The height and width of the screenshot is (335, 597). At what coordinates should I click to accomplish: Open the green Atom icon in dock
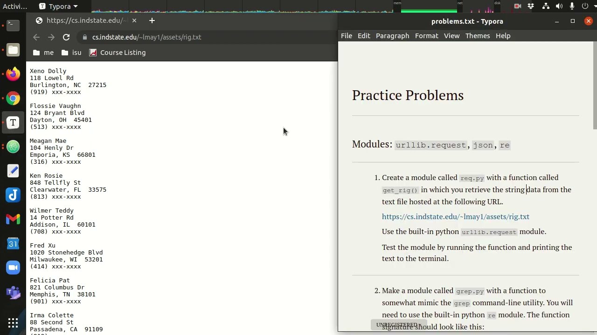click(x=13, y=147)
